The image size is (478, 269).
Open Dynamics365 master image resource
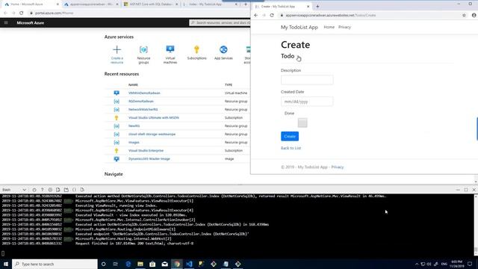(149, 159)
